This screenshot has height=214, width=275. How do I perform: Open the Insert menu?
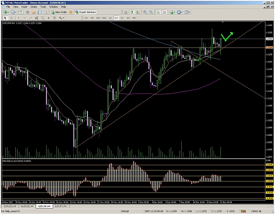click(x=24, y=7)
